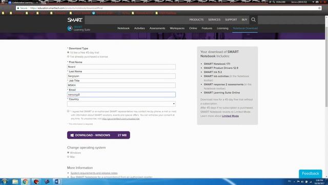The image size is (328, 185).
Task: Open System requirements and release notes link
Action: (94, 173)
